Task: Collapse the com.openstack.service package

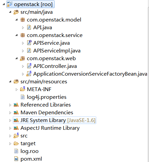Action: coord(16,35)
